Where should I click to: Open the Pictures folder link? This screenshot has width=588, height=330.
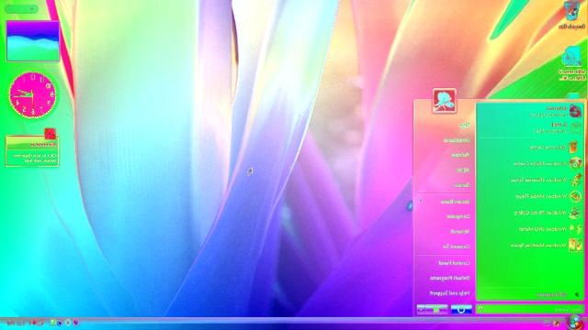[459, 155]
